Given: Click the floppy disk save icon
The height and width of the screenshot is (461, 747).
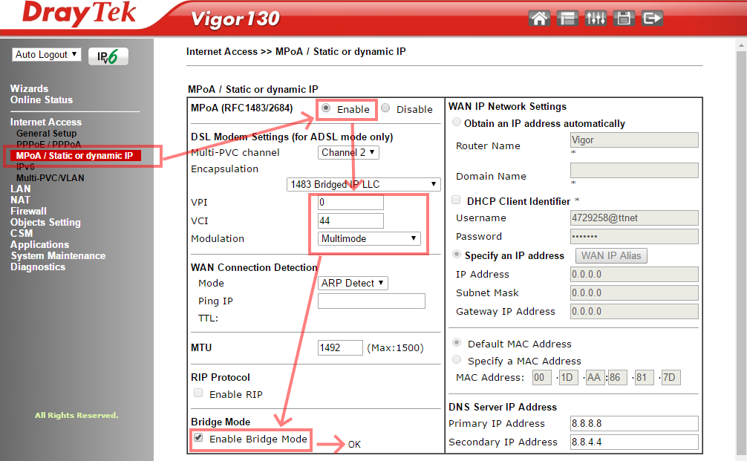Looking at the screenshot, I should pyautogui.click(x=624, y=18).
